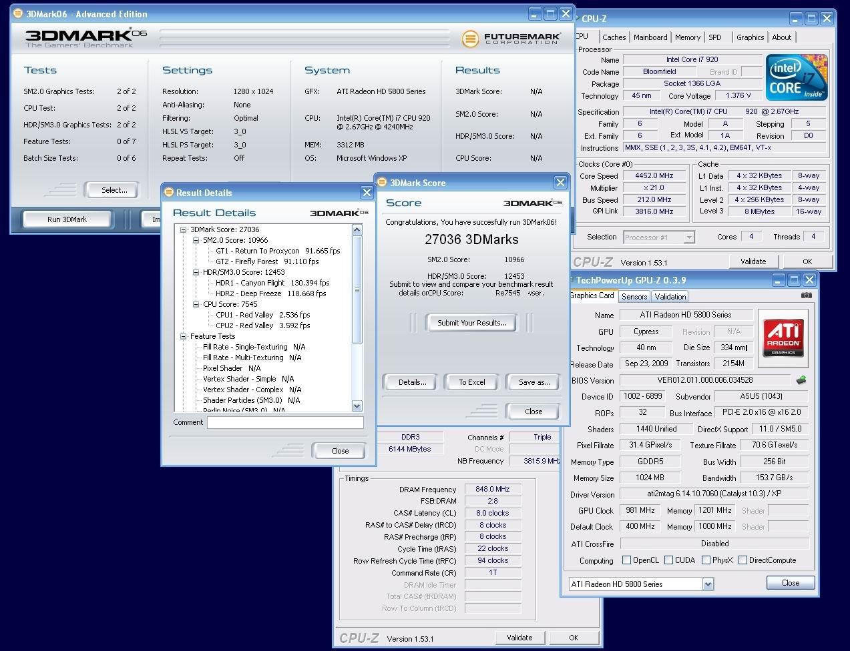This screenshot has width=850, height=651.
Task: Switch to the Memory tab in CPU-Z
Action: (x=688, y=37)
